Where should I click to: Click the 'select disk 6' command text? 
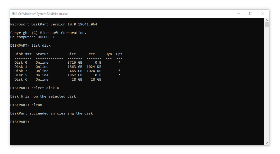click(45, 88)
